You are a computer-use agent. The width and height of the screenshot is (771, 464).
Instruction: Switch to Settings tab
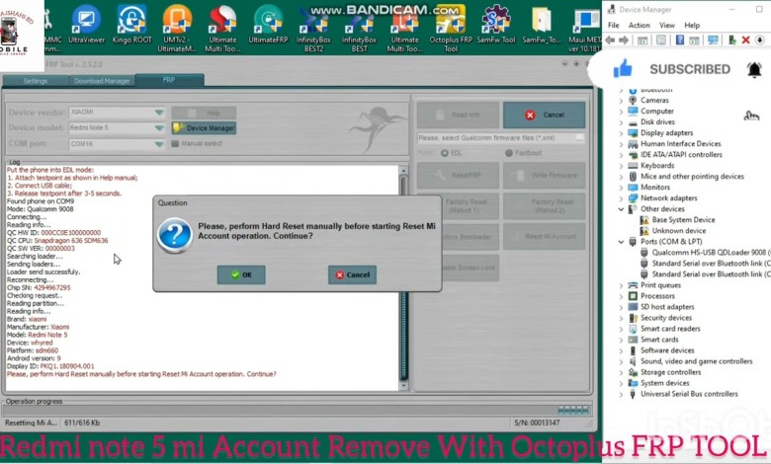click(36, 81)
